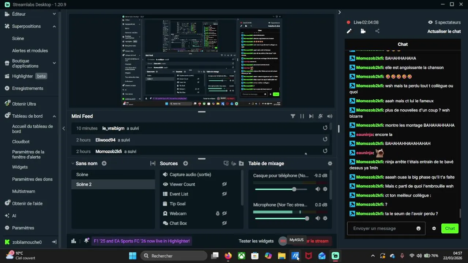The height and width of the screenshot is (263, 468).
Task: Send message with green Chat button
Action: click(x=450, y=228)
